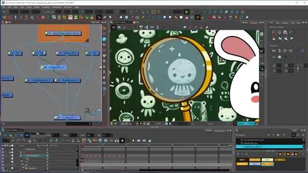Open the Drawing menu
Viewport: 308px width, 173px height.
[46, 7]
